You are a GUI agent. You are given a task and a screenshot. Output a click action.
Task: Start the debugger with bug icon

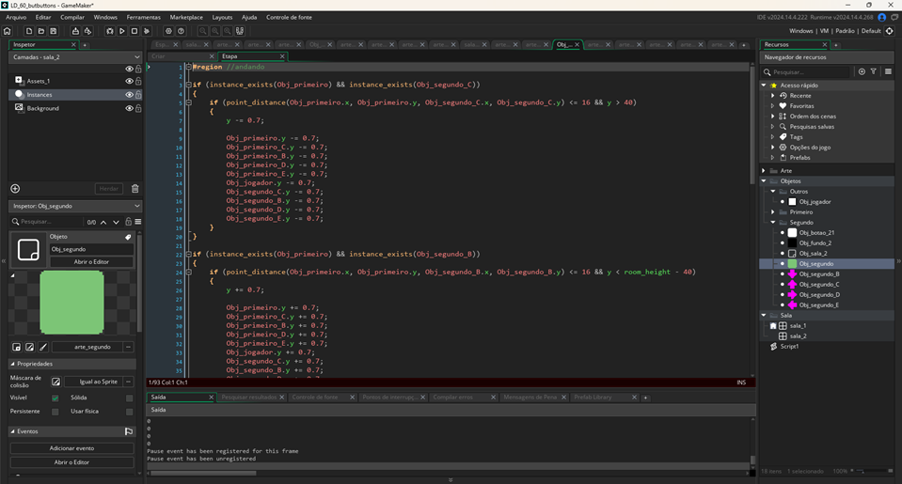tap(110, 31)
